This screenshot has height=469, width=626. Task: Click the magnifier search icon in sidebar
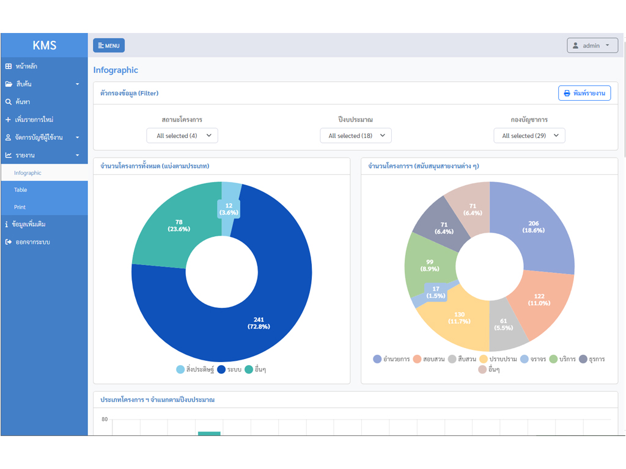[9, 102]
